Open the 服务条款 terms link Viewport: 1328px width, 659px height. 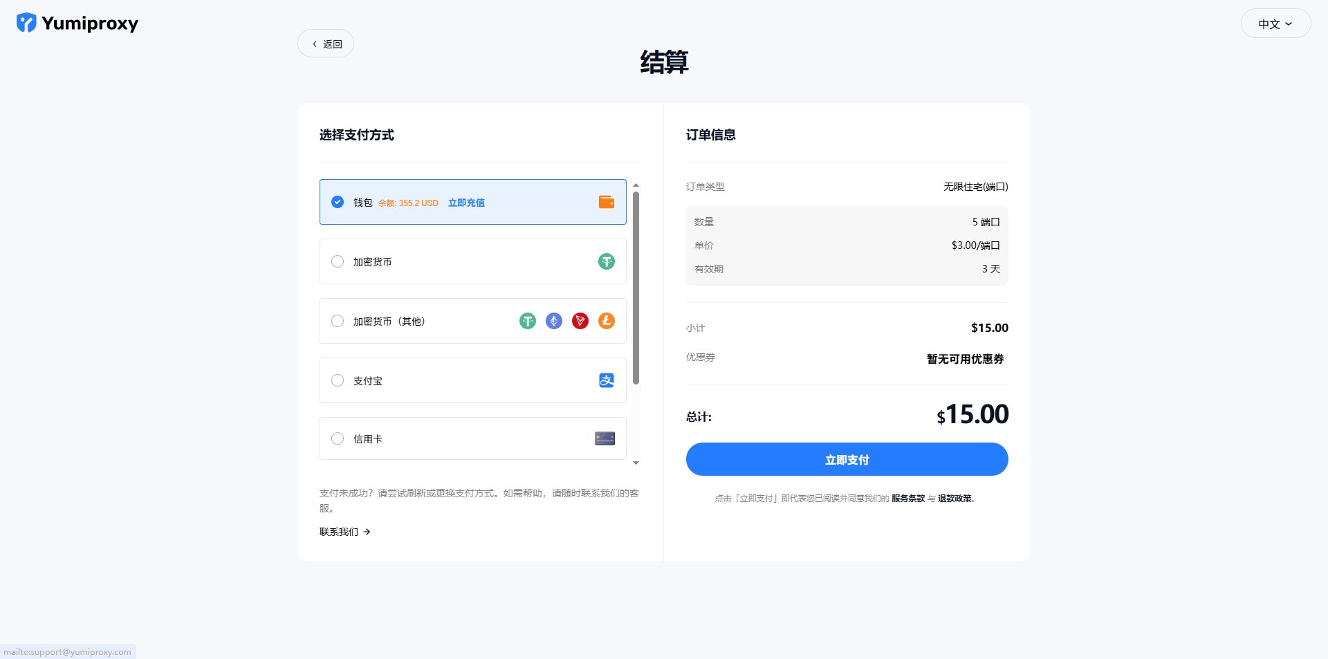click(908, 499)
